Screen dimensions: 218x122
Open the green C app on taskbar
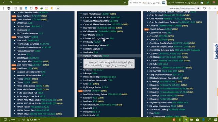pos(180,120)
